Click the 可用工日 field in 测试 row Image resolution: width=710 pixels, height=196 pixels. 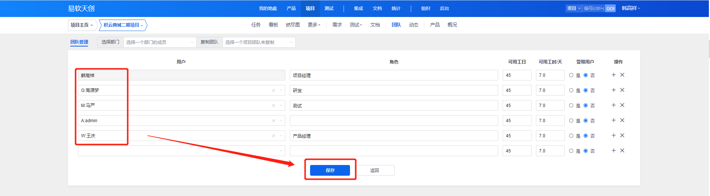point(516,106)
